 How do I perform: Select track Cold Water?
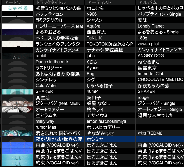(46, 85)
